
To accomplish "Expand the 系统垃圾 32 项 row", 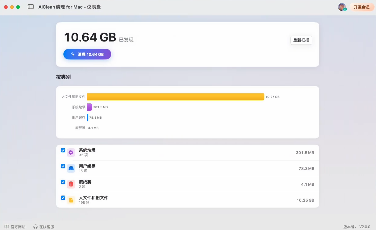I will tap(188, 153).
